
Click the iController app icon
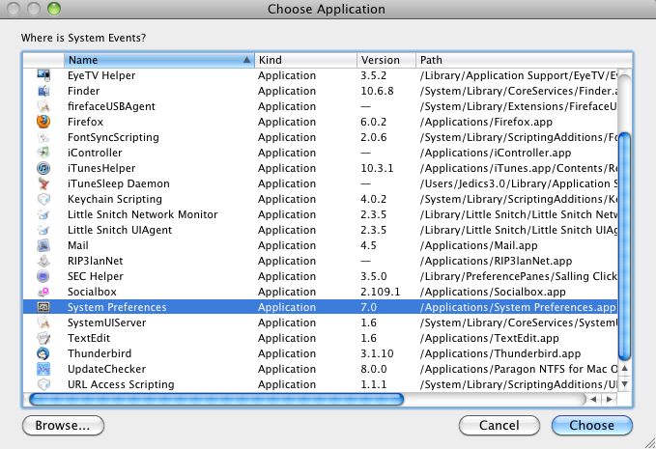(x=43, y=153)
